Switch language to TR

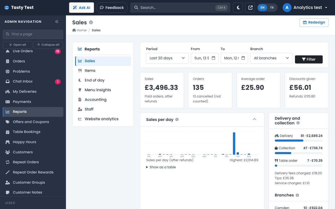[x=272, y=8]
